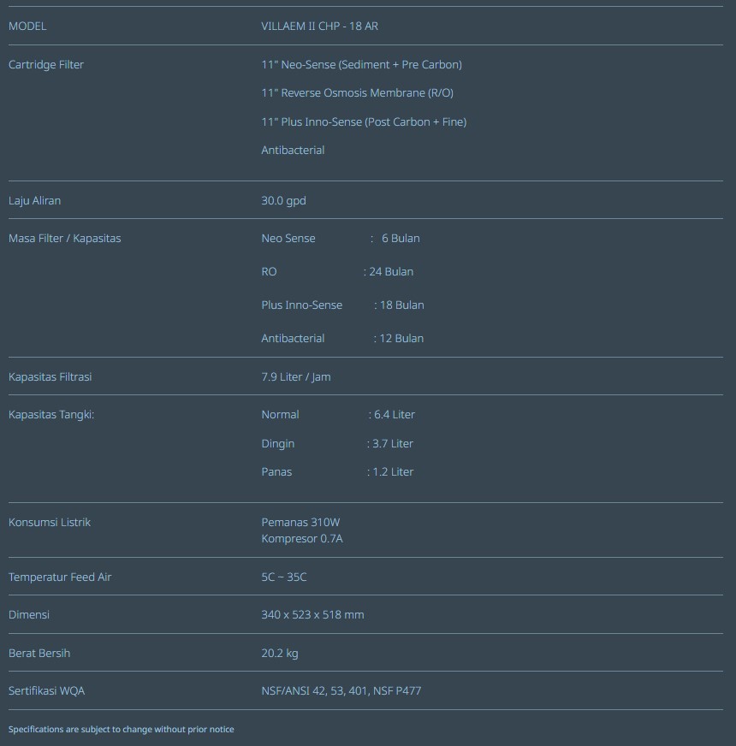Select the 11" Neo-Sense filter line

pyautogui.click(x=361, y=65)
